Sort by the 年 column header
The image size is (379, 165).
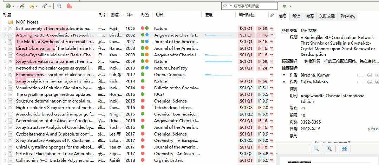coord(130,15)
